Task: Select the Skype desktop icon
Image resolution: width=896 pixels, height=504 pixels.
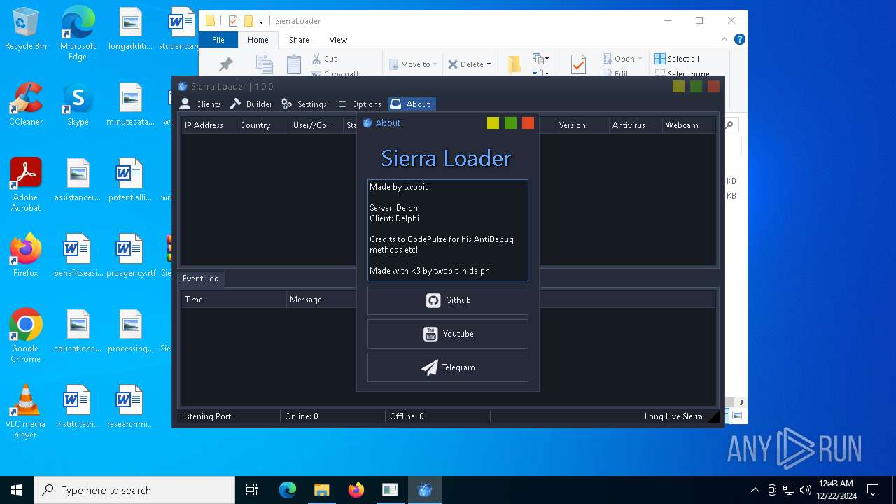Action: point(78,104)
